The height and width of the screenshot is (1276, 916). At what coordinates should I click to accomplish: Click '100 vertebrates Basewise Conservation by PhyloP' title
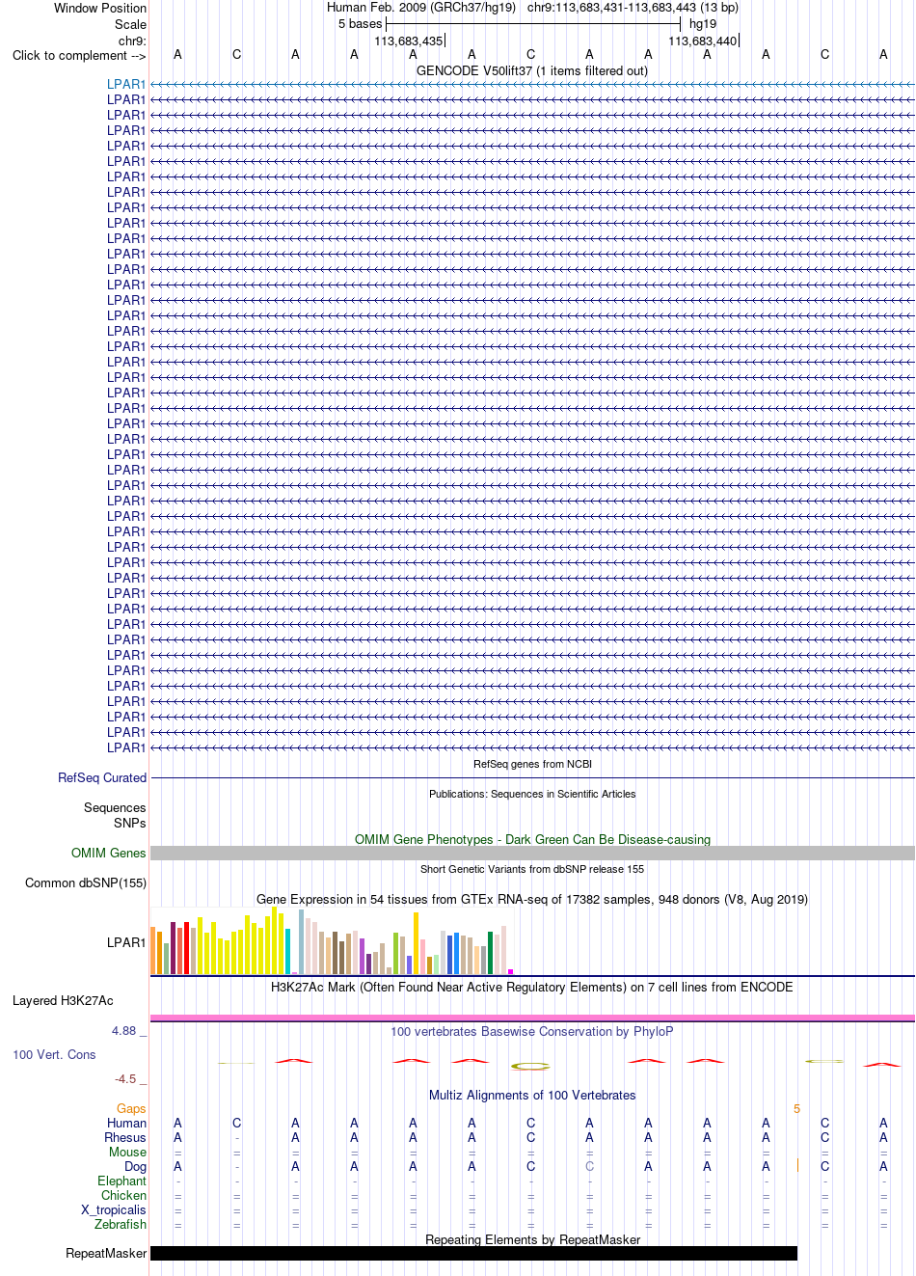tap(532, 1031)
